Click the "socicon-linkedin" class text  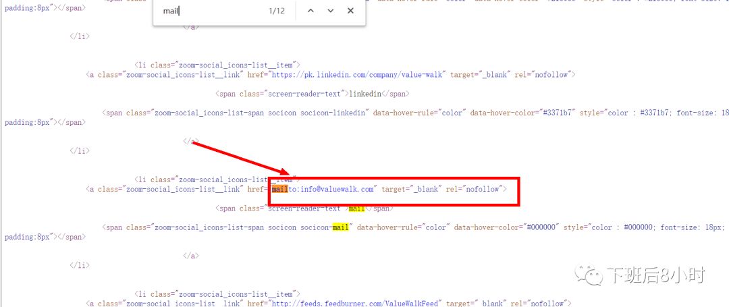point(333,113)
